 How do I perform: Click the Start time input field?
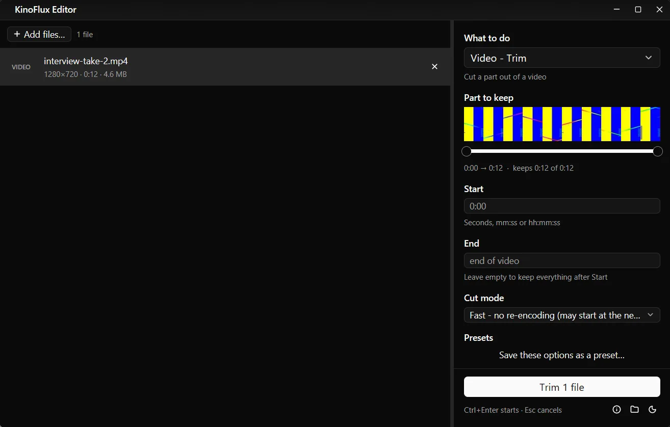tap(562, 206)
